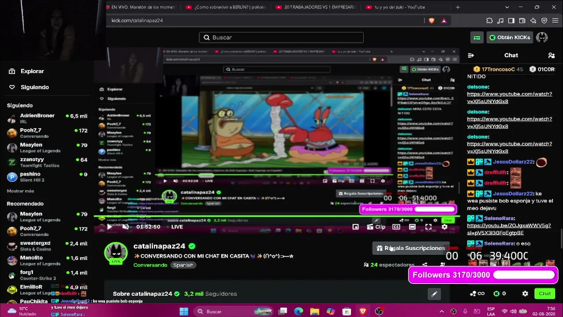Open the Conversando category link

coord(150,265)
